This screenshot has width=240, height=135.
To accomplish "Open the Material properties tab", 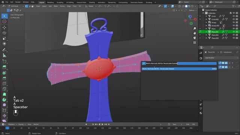I will pyautogui.click(x=201, y=113).
